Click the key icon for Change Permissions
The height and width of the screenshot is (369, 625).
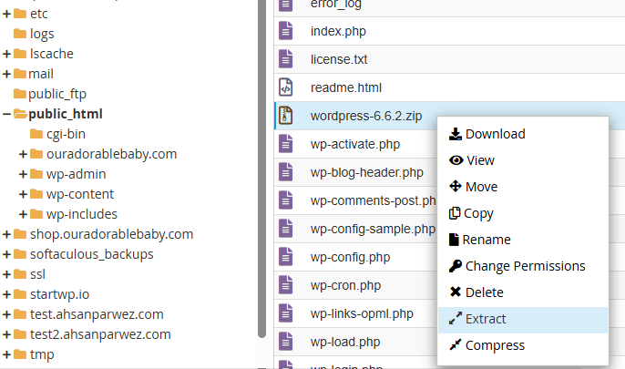[x=455, y=266]
